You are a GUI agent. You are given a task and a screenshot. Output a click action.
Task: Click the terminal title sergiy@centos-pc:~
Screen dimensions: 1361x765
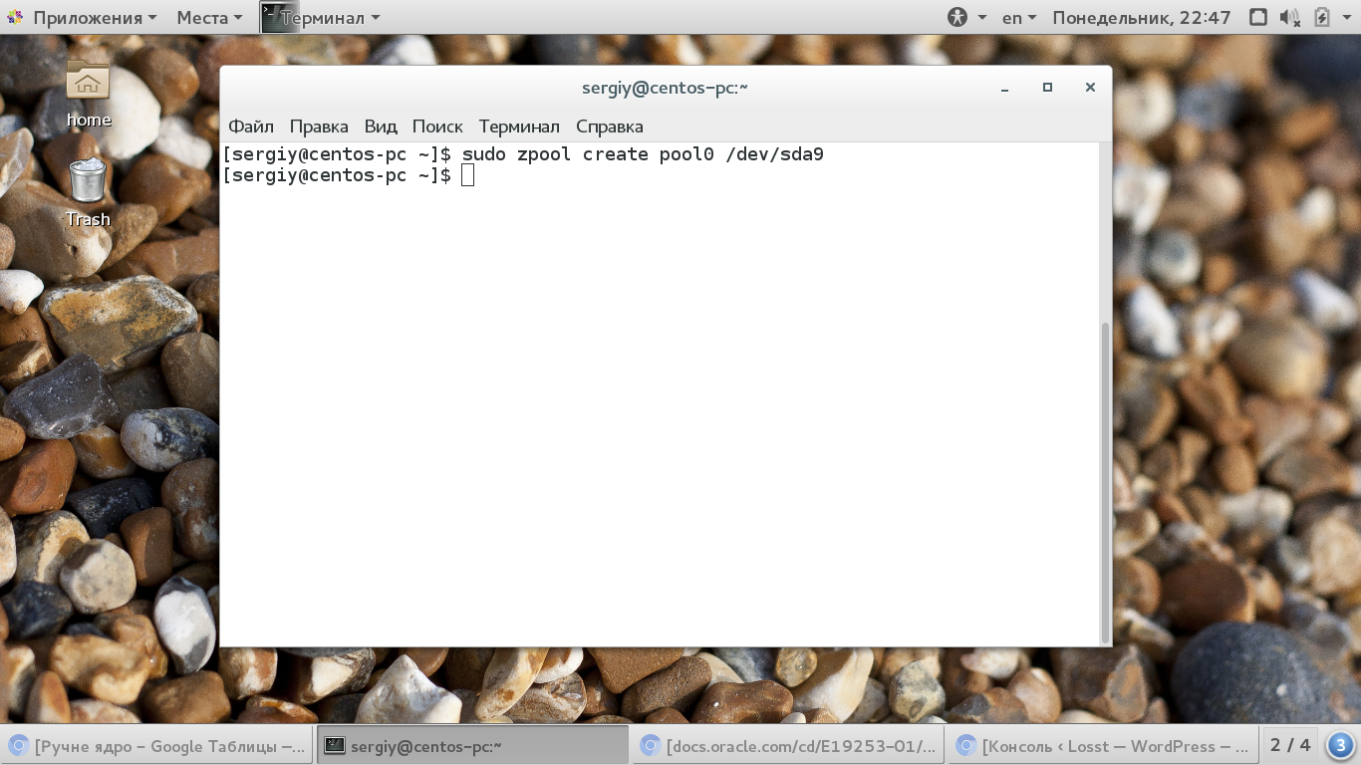coord(665,88)
